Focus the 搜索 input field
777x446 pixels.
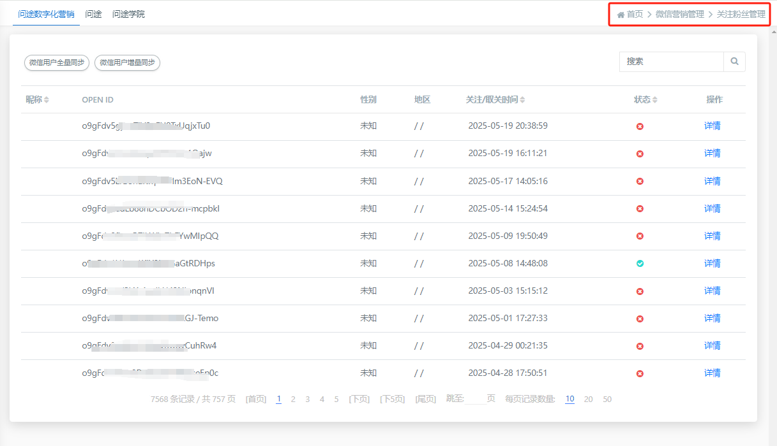click(672, 62)
